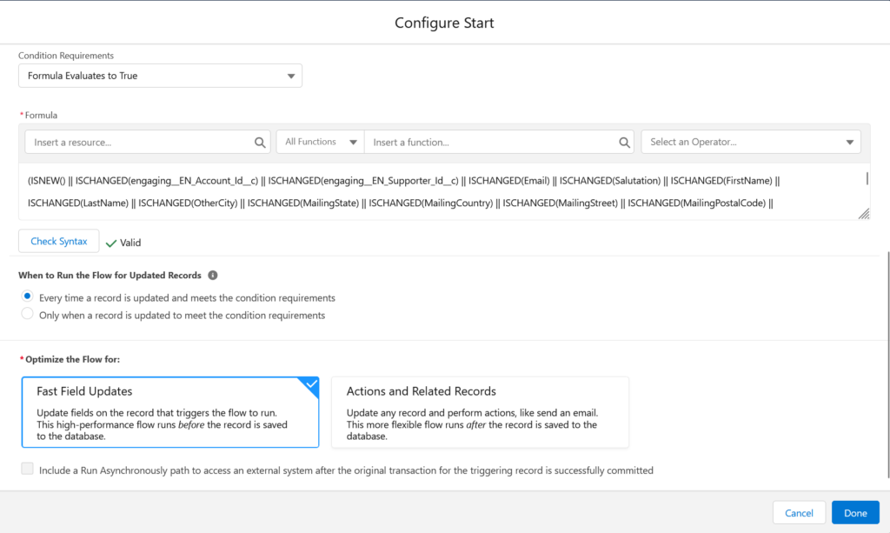Image resolution: width=890 pixels, height=533 pixels.
Task: Select the 'Every time a record is updated' radio option
Action: (28, 297)
